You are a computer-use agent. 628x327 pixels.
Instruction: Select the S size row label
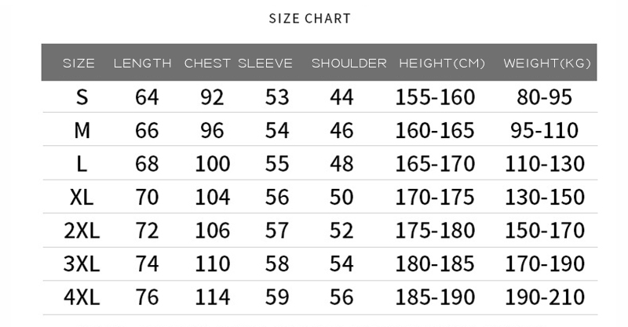pyautogui.click(x=82, y=97)
